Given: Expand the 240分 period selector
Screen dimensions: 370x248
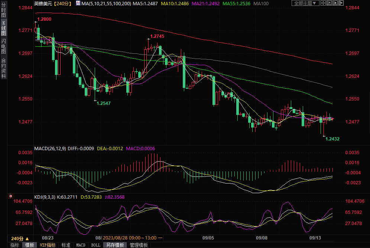Looking at the screenshot, I should click(x=20, y=238).
